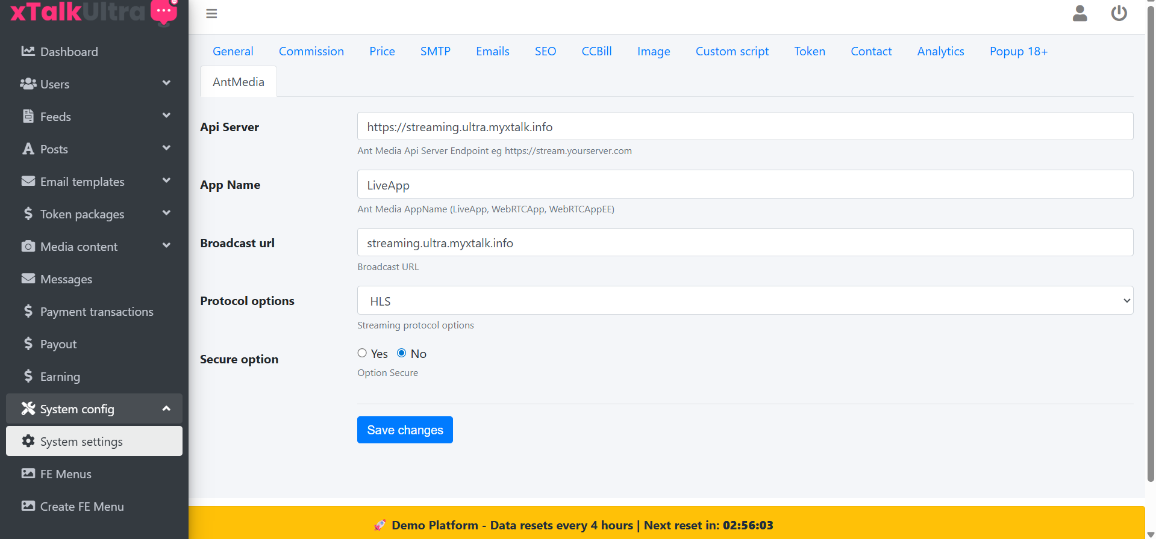Image resolution: width=1156 pixels, height=539 pixels.
Task: Open the Protocol options dropdown
Action: click(745, 300)
